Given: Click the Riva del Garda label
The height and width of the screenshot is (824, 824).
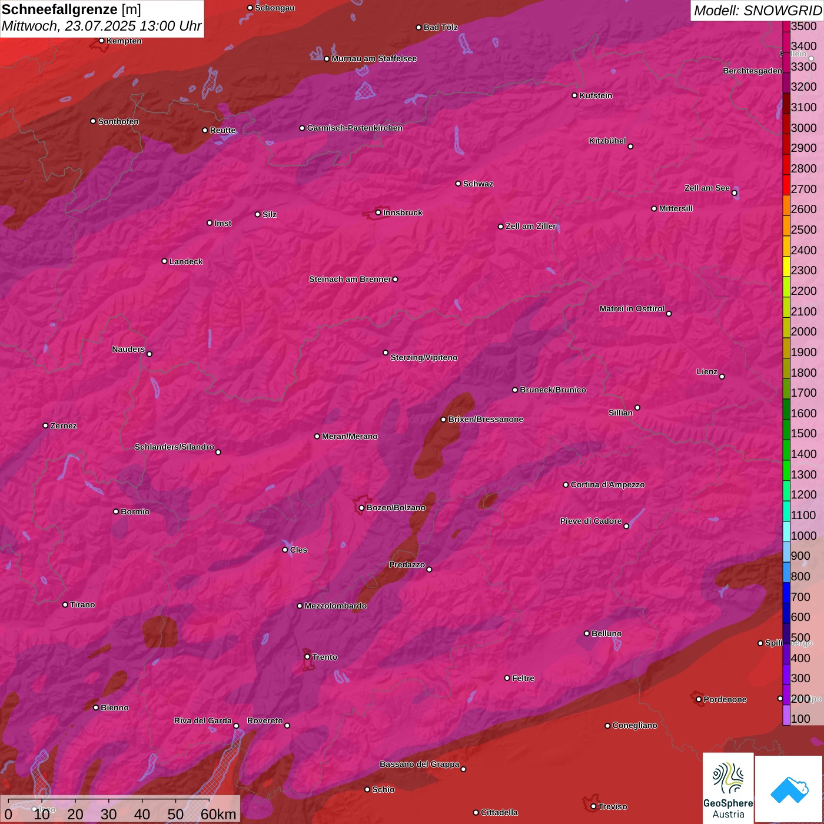Looking at the screenshot, I should coord(203,720).
